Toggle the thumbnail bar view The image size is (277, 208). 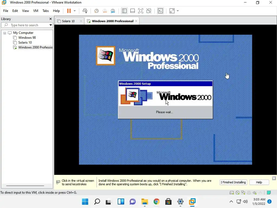(x=133, y=11)
